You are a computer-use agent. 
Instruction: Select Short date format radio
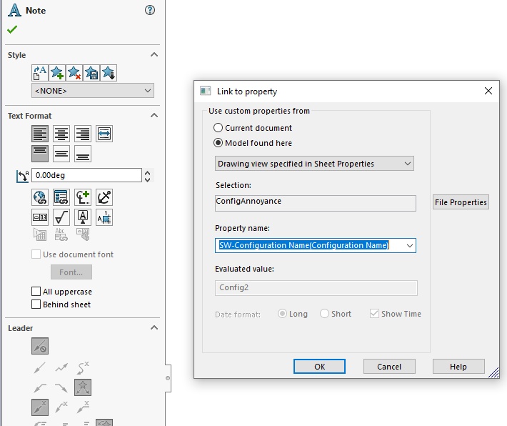click(x=324, y=314)
